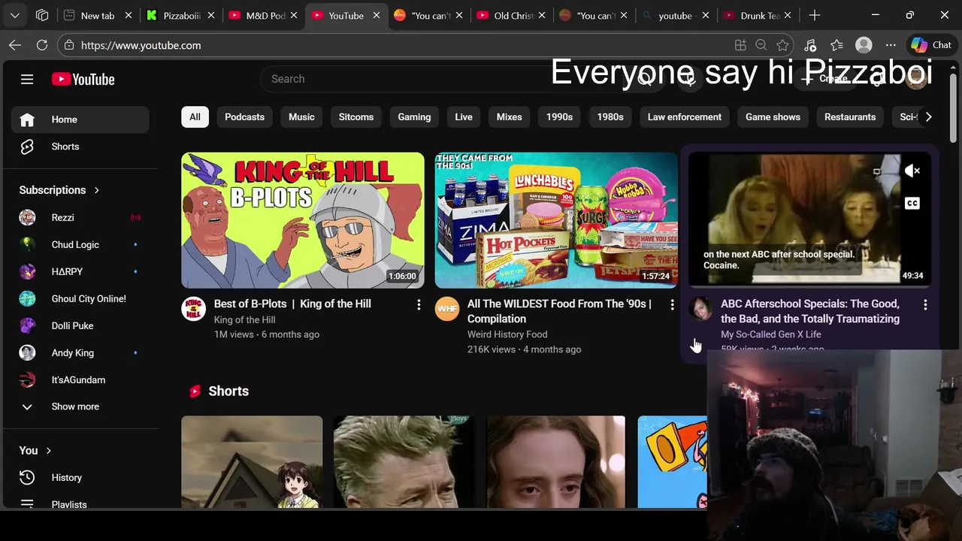Image resolution: width=962 pixels, height=541 pixels.
Task: Open Playlists in sidebar
Action: (80, 503)
